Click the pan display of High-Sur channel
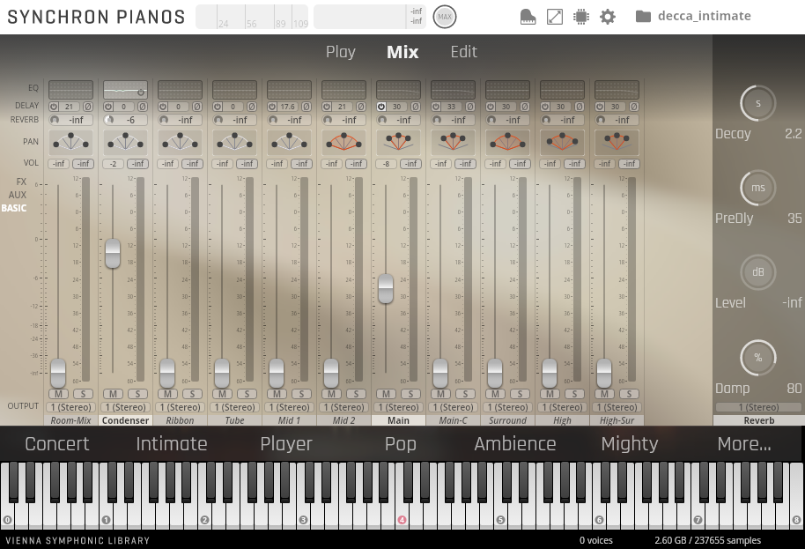Screen dimensions: 805x549 (617, 142)
